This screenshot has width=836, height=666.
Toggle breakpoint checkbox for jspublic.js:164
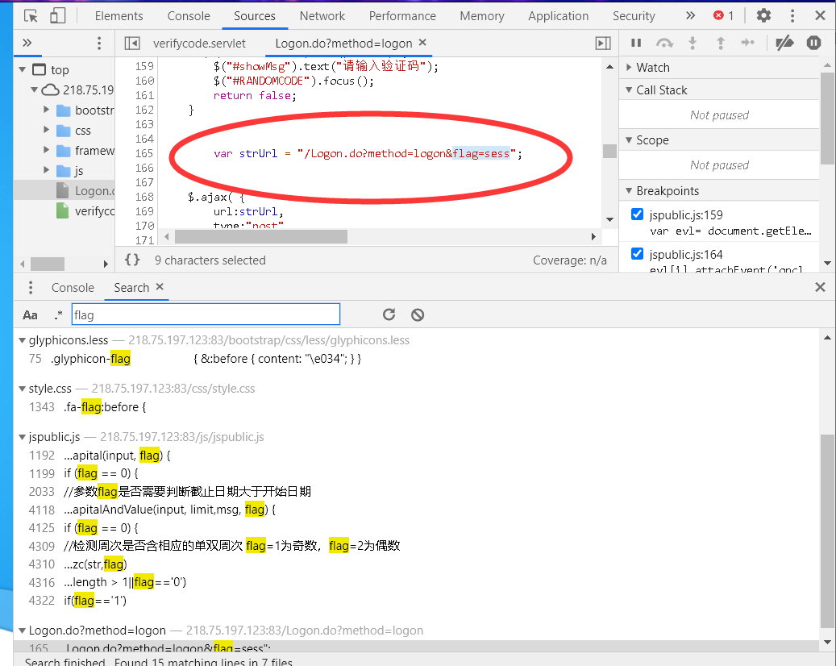(637, 254)
